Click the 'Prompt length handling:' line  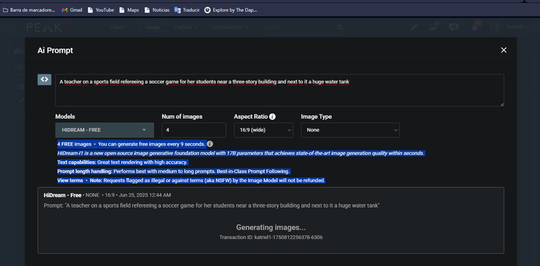click(x=174, y=171)
